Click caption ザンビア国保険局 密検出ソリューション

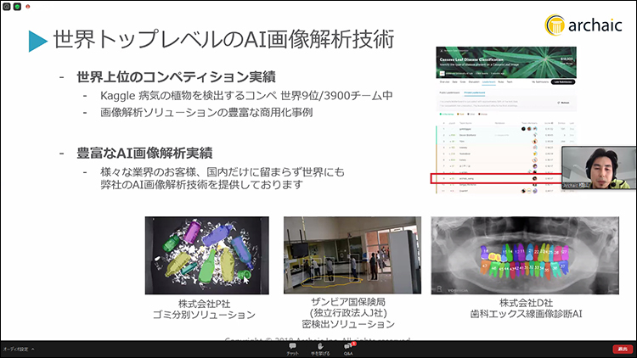click(348, 313)
